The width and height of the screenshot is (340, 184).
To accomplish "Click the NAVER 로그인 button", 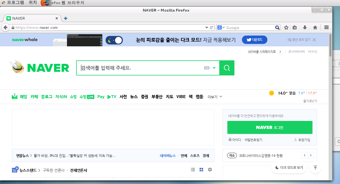I will [x=270, y=127].
